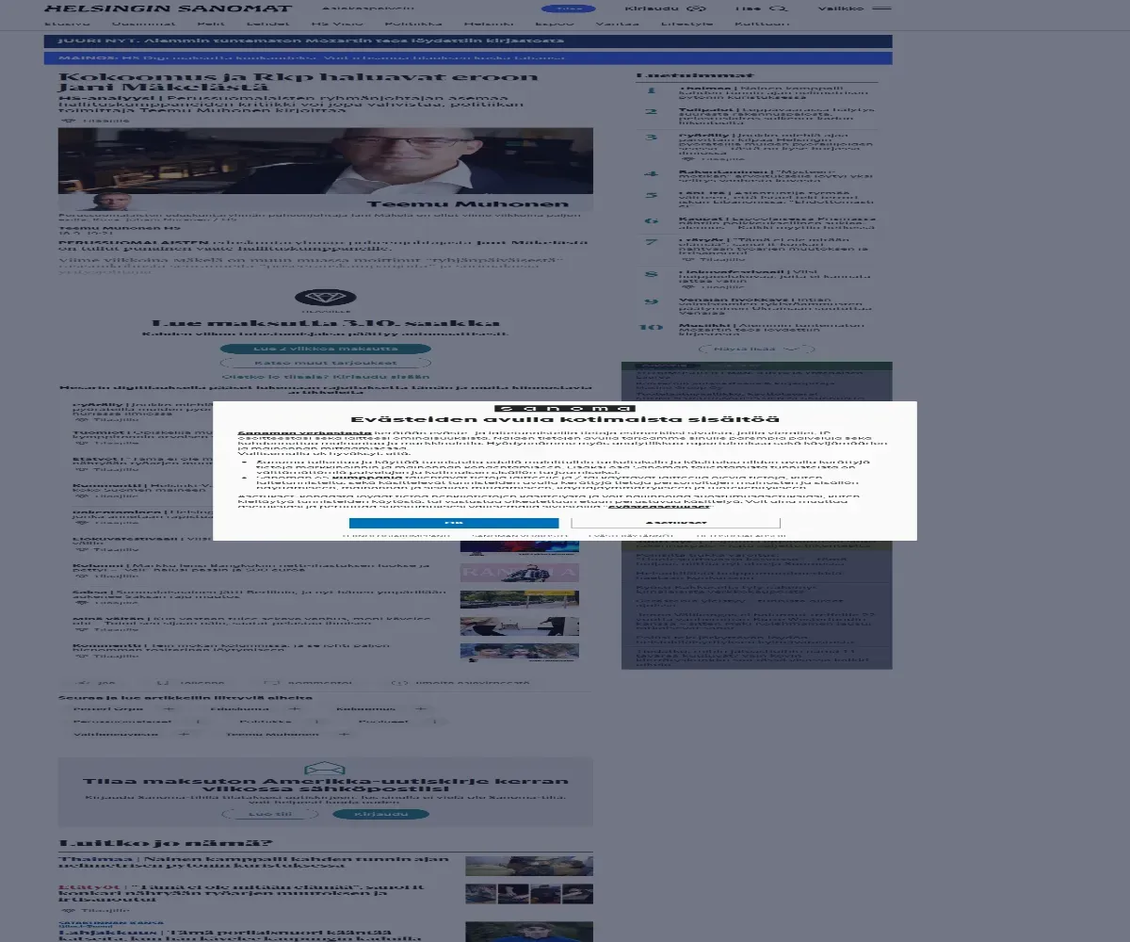Screen dimensions: 1130x942
Task: Click the envelope newsletter icon
Action: click(325, 769)
